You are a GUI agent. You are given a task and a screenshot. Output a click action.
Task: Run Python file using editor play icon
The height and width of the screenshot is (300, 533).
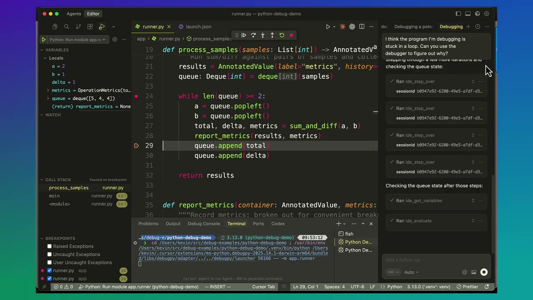pos(328,27)
